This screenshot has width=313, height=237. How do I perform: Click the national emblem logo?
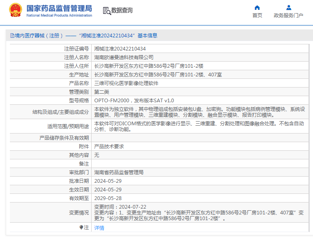(x=16, y=10)
